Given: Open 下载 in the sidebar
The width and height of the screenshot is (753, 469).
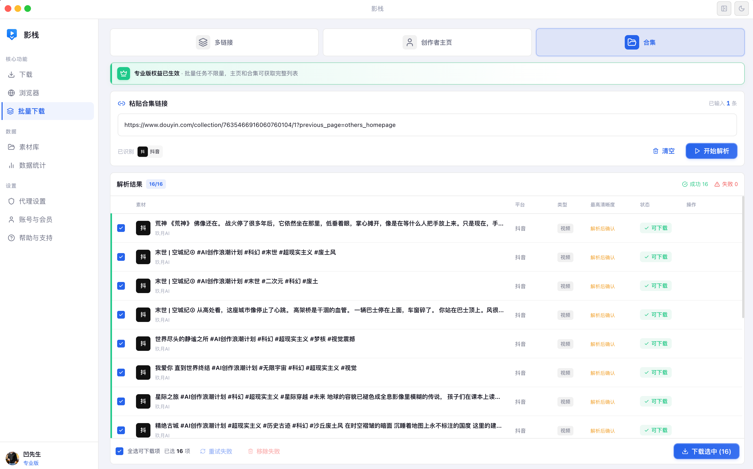Looking at the screenshot, I should 48,75.
